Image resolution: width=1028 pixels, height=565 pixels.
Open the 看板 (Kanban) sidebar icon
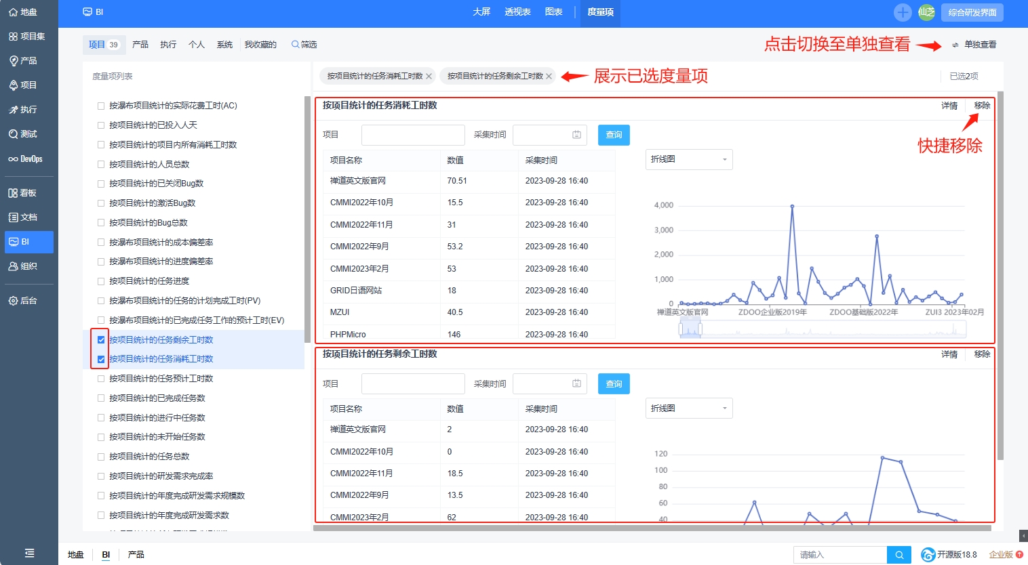14,193
